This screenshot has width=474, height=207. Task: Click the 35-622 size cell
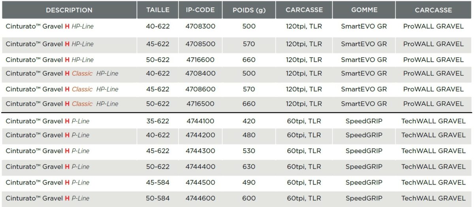158,121
